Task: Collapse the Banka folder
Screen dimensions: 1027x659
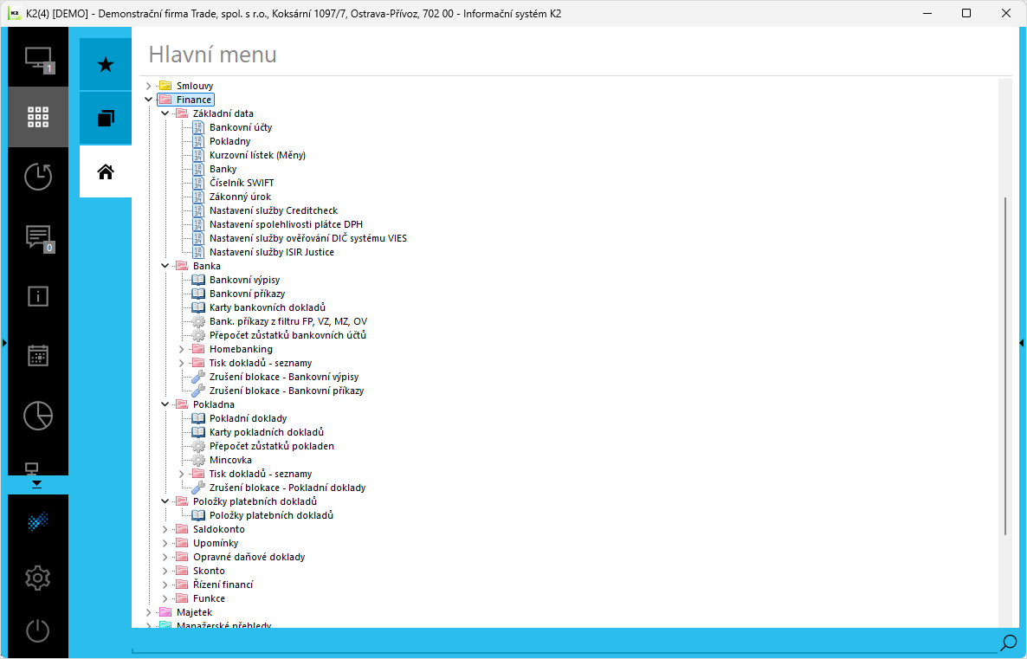Action: tap(165, 266)
